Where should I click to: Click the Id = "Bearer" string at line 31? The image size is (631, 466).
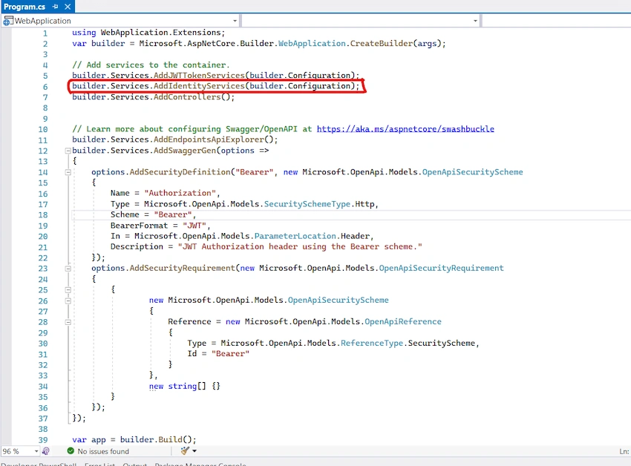230,354
